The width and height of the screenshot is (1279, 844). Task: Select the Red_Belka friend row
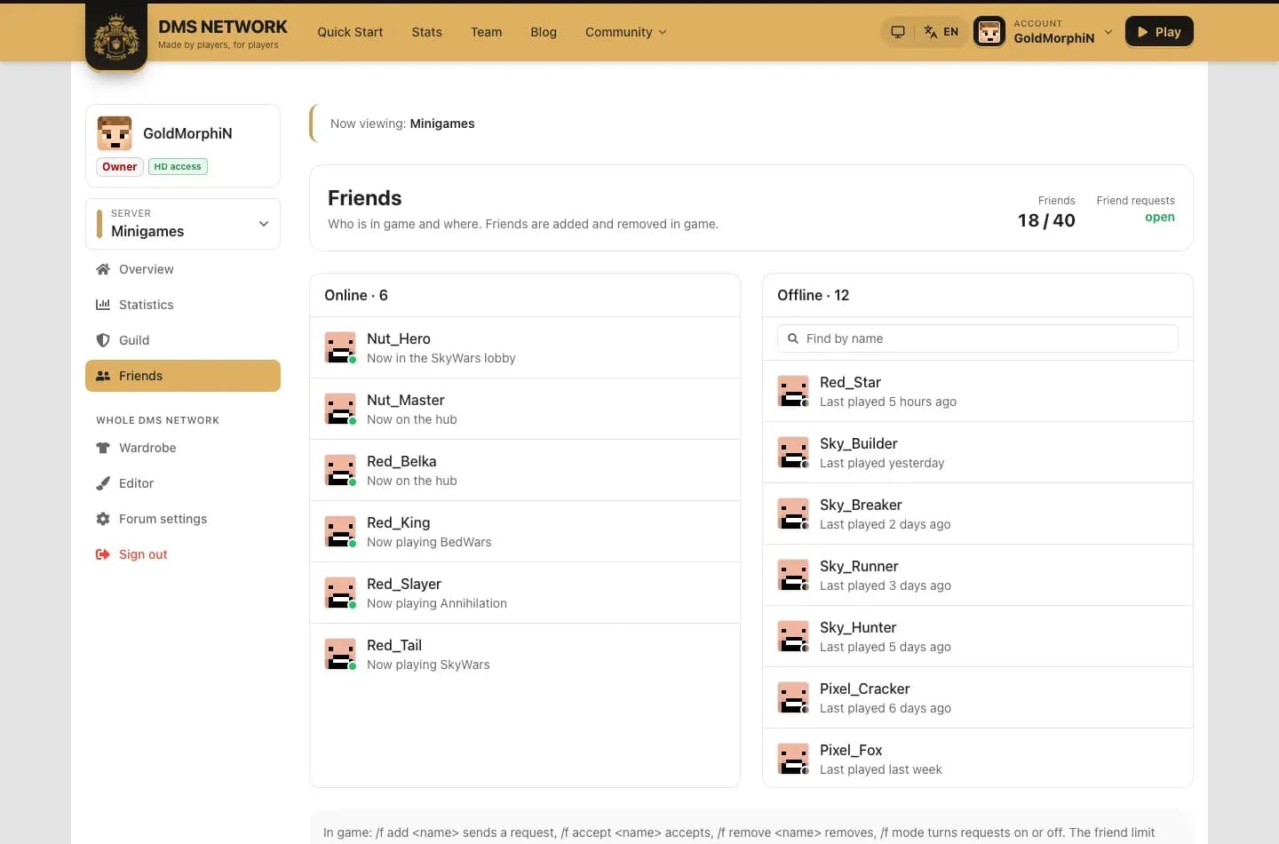[x=525, y=471]
